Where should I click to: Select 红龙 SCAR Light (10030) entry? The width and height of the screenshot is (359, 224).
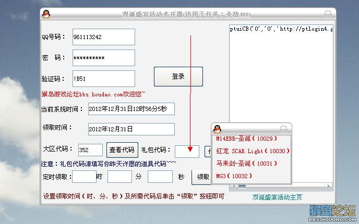point(253,151)
